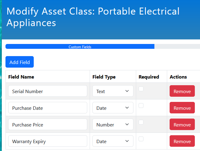Viewport: 200px width, 151px height.
Task: Select the Warranty Expiry text box
Action: 48,141
